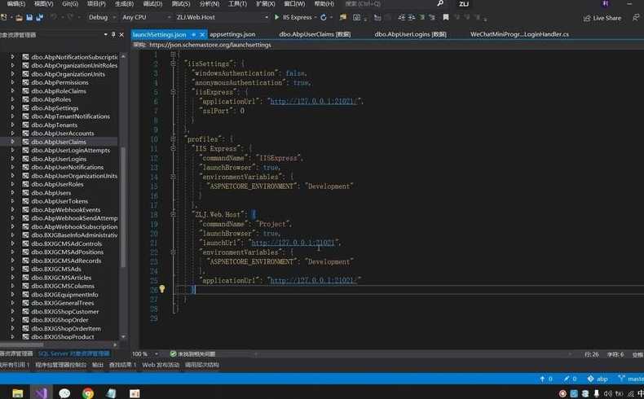Click the table icon of dbo.AbpRoles
Viewport: 644px width, 399px height.
(x=25, y=99)
